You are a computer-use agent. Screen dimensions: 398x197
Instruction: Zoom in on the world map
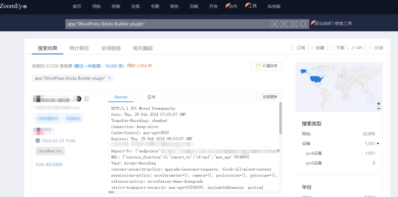[379, 104]
